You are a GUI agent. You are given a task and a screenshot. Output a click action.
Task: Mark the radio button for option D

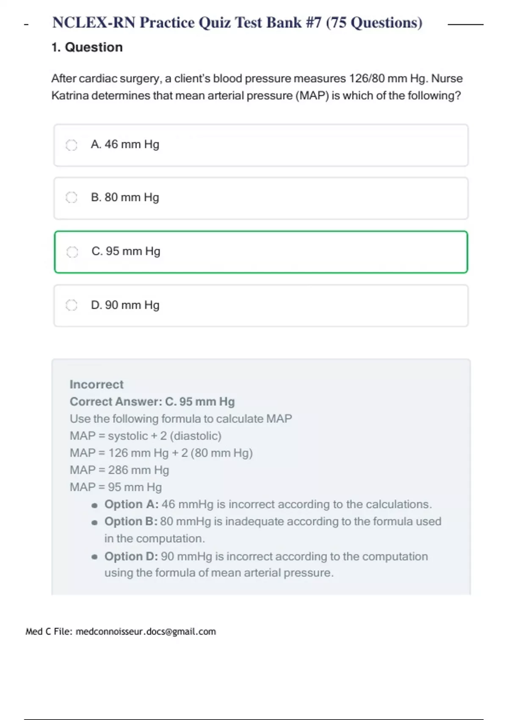click(72, 305)
